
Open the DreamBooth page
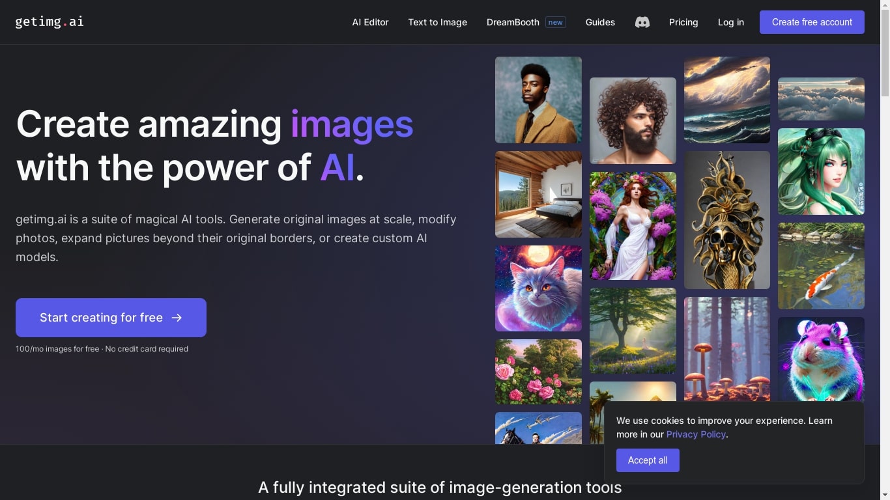click(513, 22)
